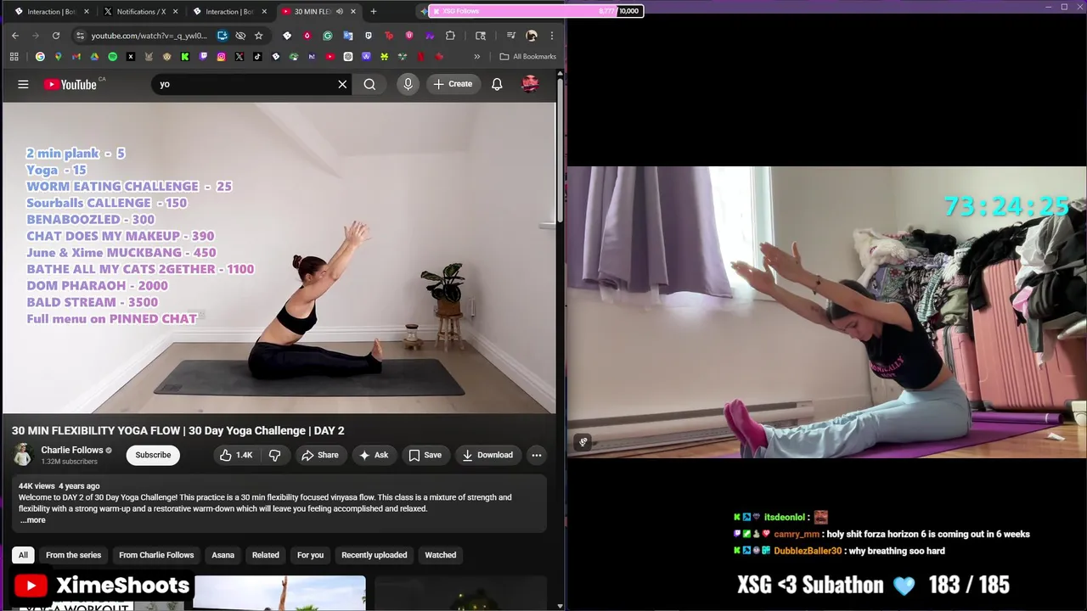1087x611 pixels.
Task: Reload the YouTube page
Action: pyautogui.click(x=56, y=36)
